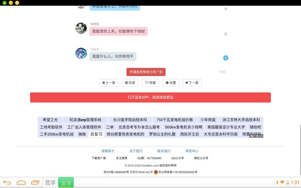The image size is (301, 188).
Task: Open the 关于我们 footer link
Action: (x=136, y=151)
